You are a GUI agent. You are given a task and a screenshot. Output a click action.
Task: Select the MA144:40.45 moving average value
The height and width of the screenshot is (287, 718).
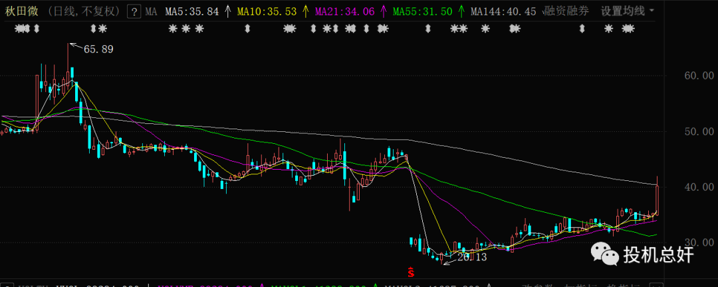(x=503, y=11)
